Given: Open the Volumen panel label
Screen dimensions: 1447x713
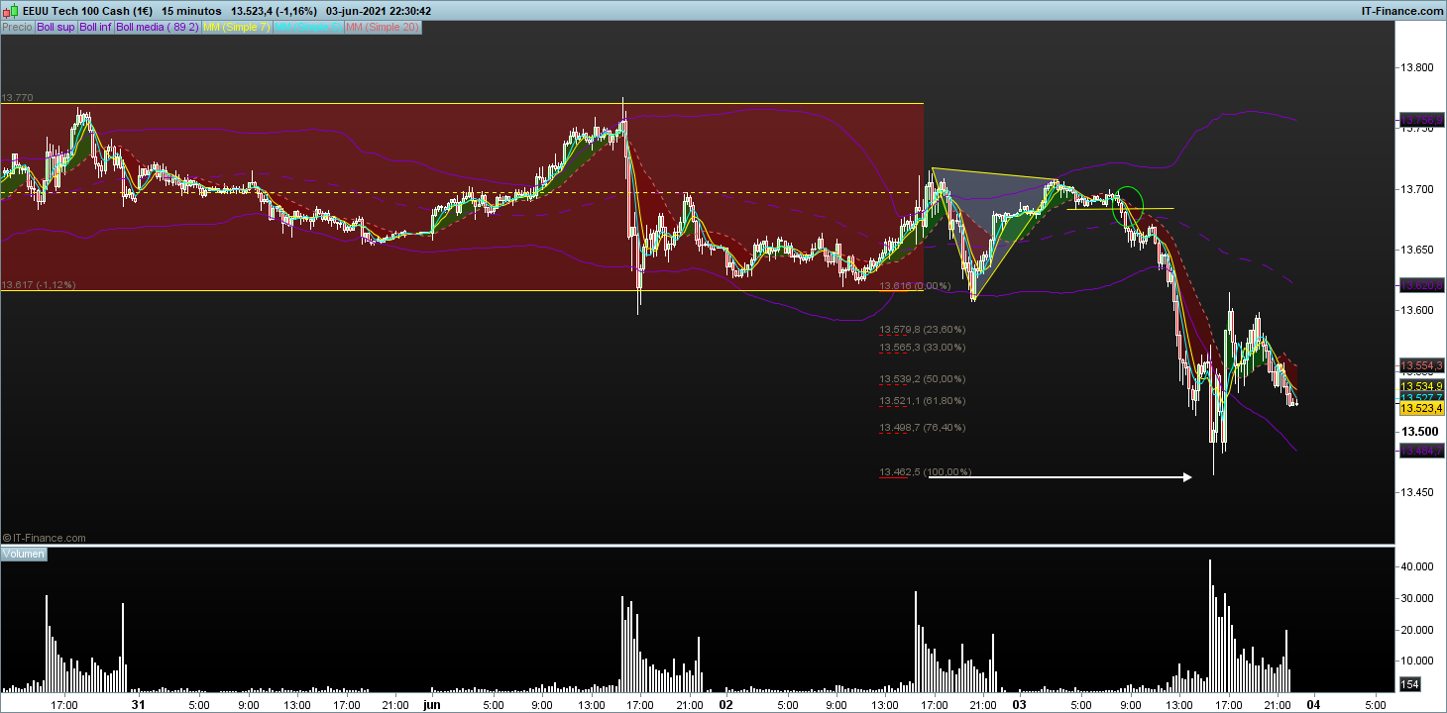Looking at the screenshot, I should coord(24,554).
